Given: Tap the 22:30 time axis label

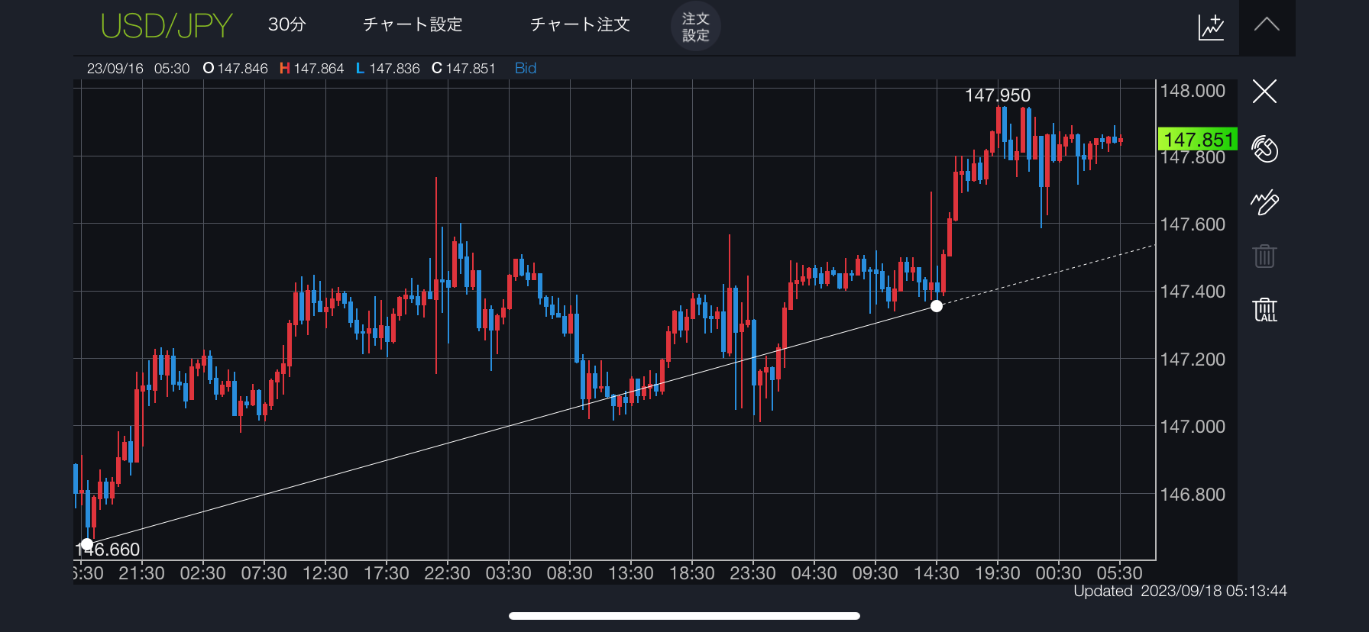Looking at the screenshot, I should coord(447,573).
